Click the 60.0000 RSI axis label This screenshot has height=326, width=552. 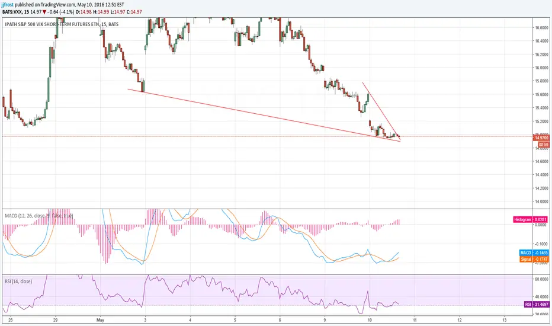pyautogui.click(x=541, y=279)
